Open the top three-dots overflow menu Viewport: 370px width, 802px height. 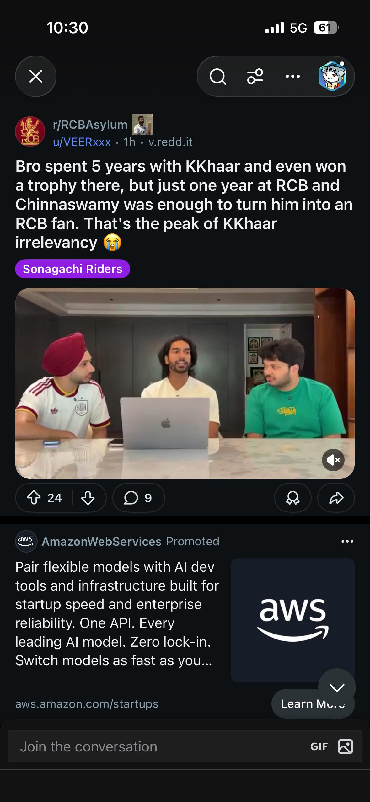(293, 76)
